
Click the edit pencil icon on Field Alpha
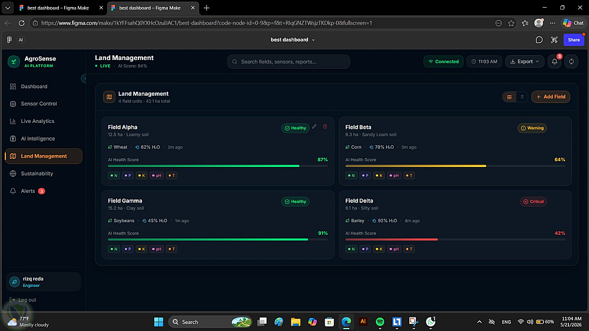315,127
